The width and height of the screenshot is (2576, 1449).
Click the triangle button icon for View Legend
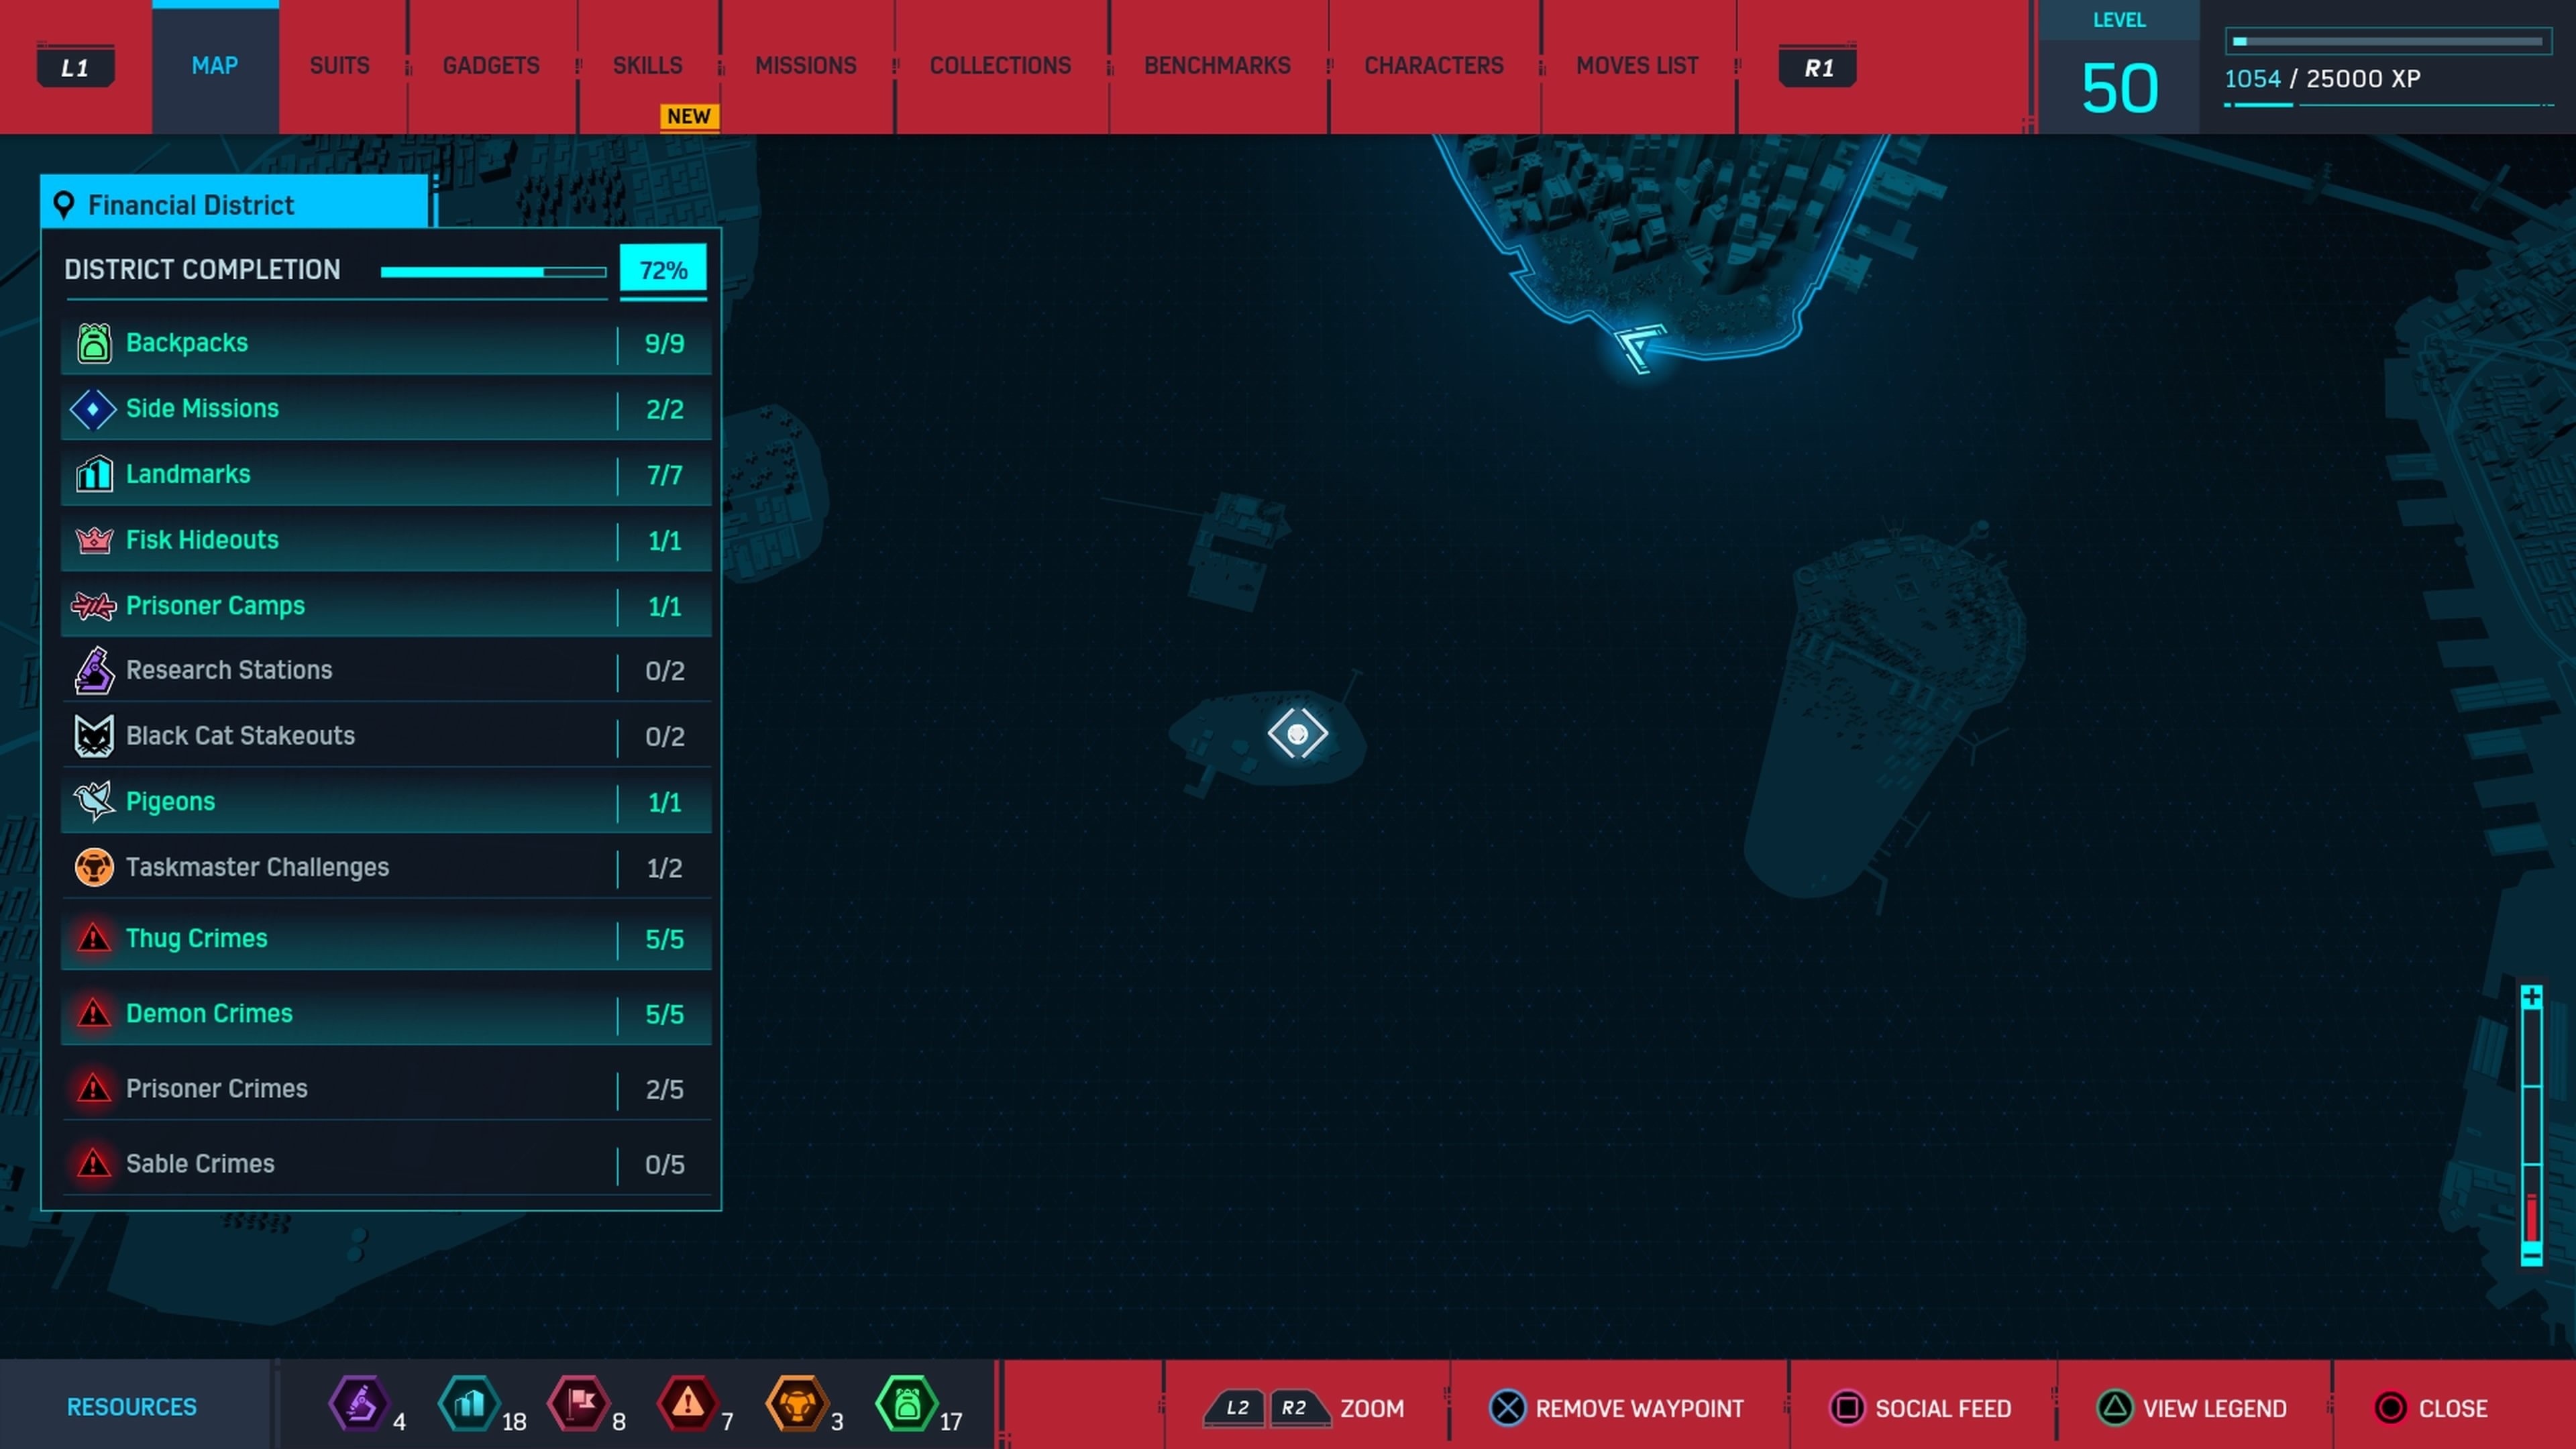coord(2114,1408)
